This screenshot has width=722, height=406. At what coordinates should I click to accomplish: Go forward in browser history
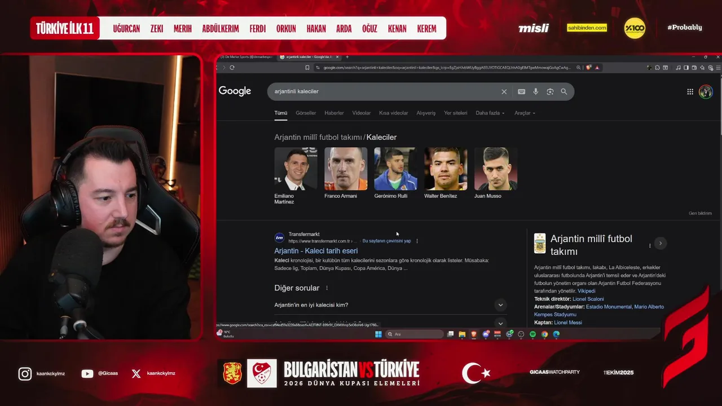[x=224, y=67]
